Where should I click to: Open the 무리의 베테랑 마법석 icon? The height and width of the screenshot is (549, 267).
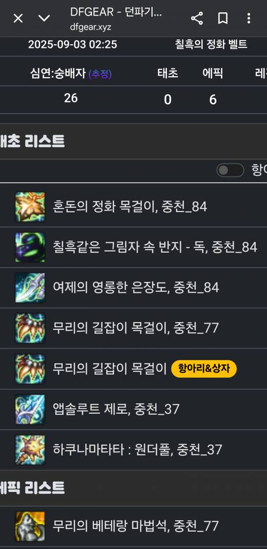click(x=30, y=526)
